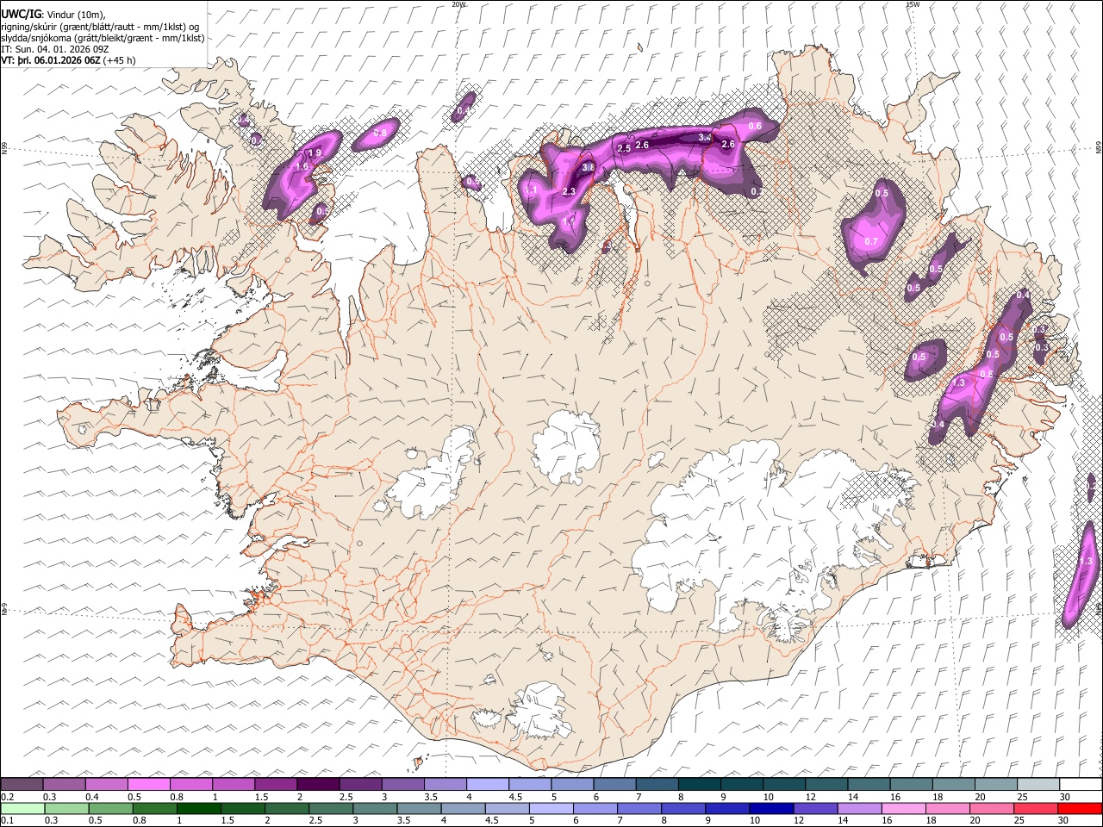The width and height of the screenshot is (1103, 827).
Task: Select the darkest purple swatch starting at 2 in upper row
Action: click(318, 785)
